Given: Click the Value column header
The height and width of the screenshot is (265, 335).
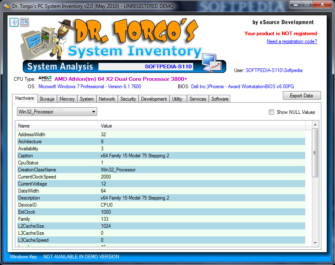Looking at the screenshot, I should [201, 126].
